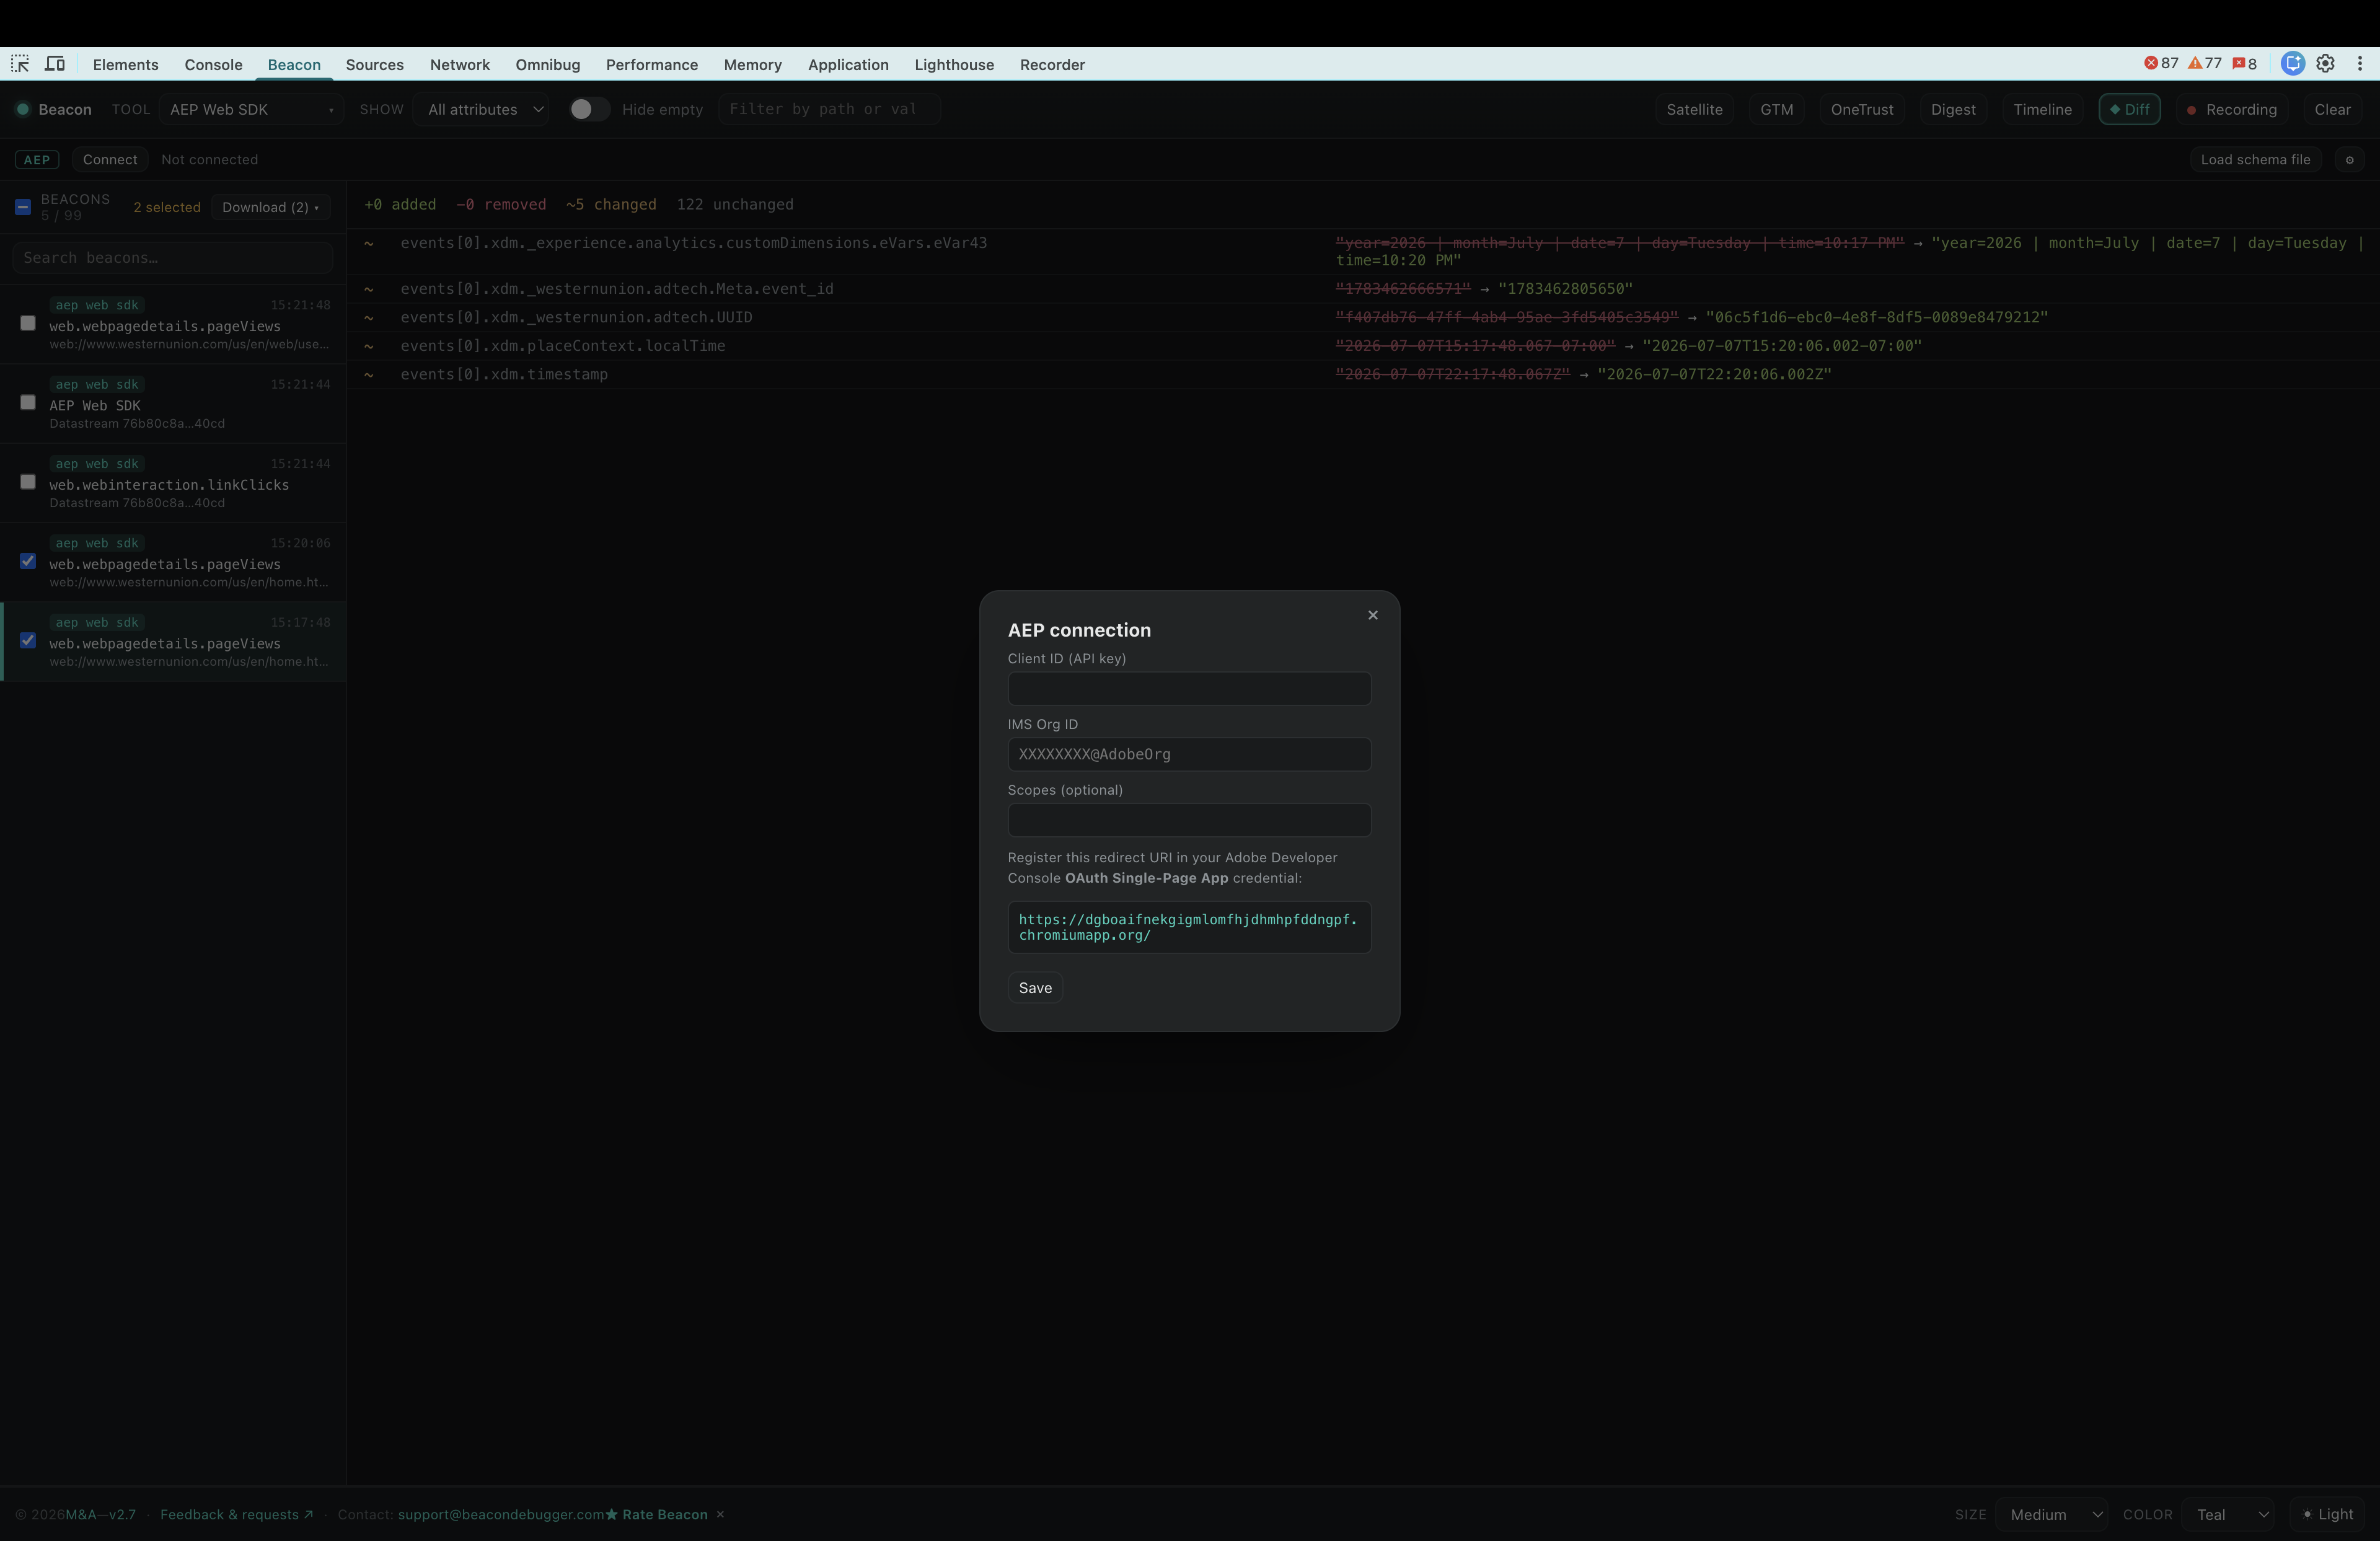Open the Sources tab
This screenshot has height=1541, width=2380.
point(375,64)
